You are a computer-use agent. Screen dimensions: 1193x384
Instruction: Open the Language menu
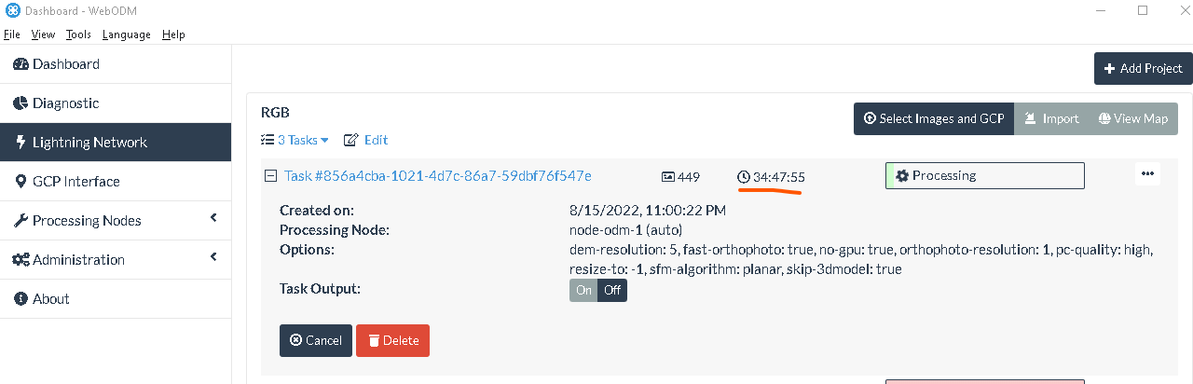[x=126, y=34]
